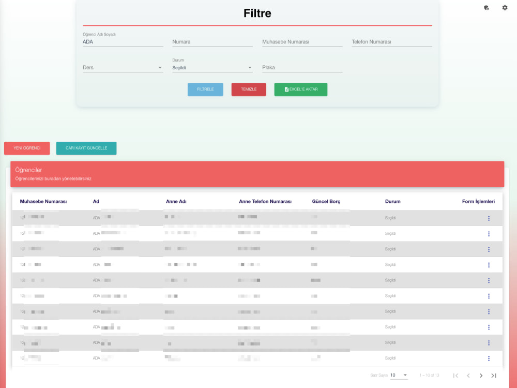
Task: Open three-dot menu for first student row
Action: [x=489, y=218]
